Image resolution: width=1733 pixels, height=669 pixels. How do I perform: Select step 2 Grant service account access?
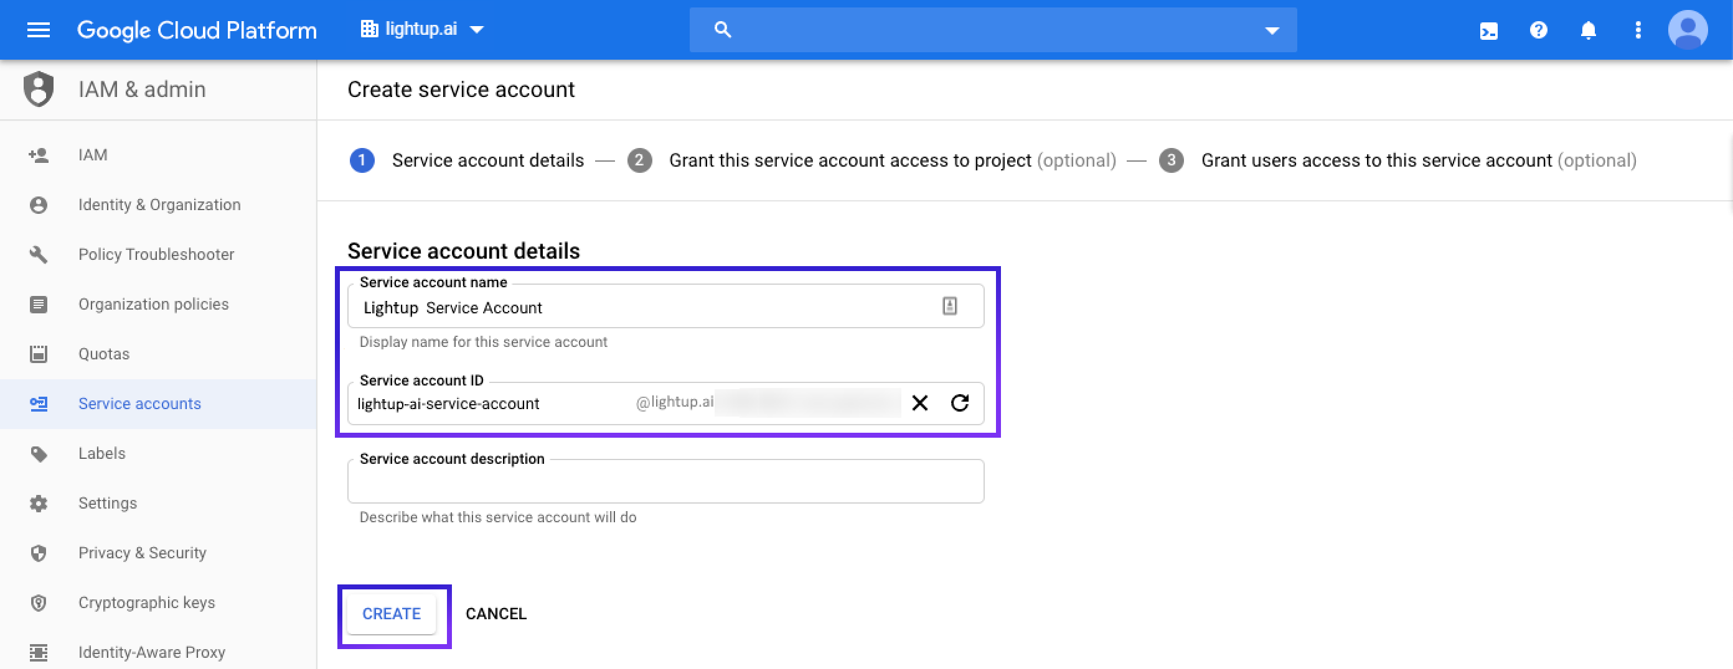tap(872, 160)
